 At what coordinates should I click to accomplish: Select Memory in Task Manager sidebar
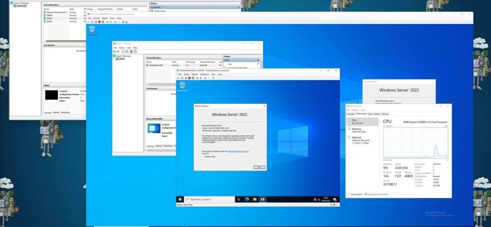click(362, 130)
